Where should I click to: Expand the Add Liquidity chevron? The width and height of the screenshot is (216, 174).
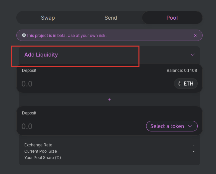pyautogui.click(x=193, y=55)
